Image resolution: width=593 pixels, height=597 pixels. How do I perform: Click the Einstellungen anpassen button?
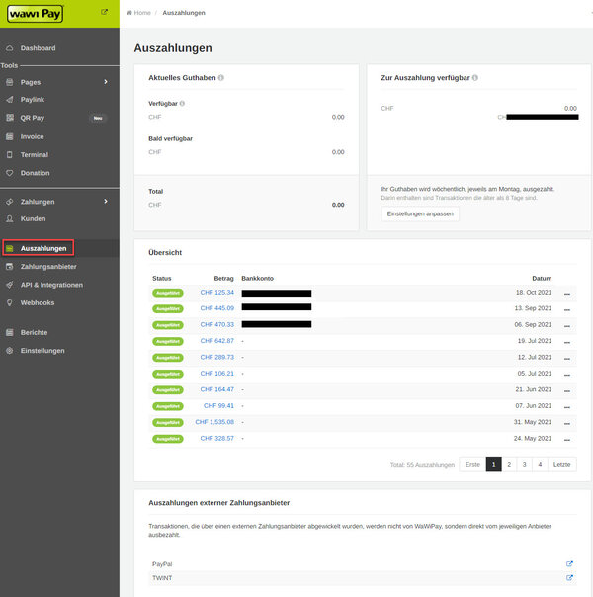point(420,213)
